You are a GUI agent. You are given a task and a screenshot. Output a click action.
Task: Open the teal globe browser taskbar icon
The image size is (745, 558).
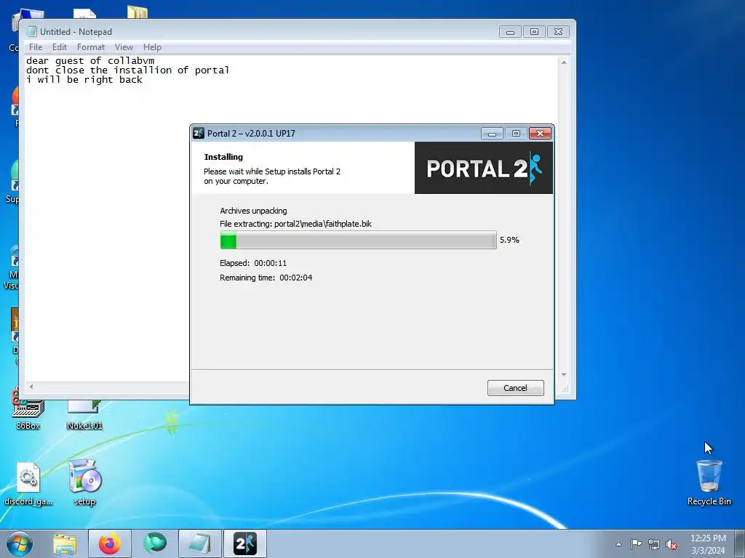(x=155, y=543)
